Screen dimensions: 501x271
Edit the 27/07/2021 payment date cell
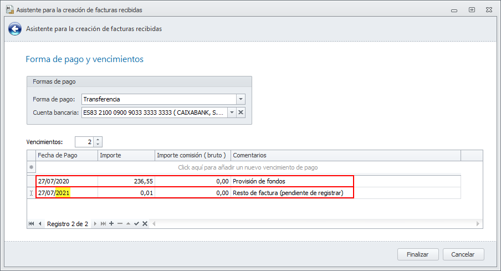pos(67,193)
